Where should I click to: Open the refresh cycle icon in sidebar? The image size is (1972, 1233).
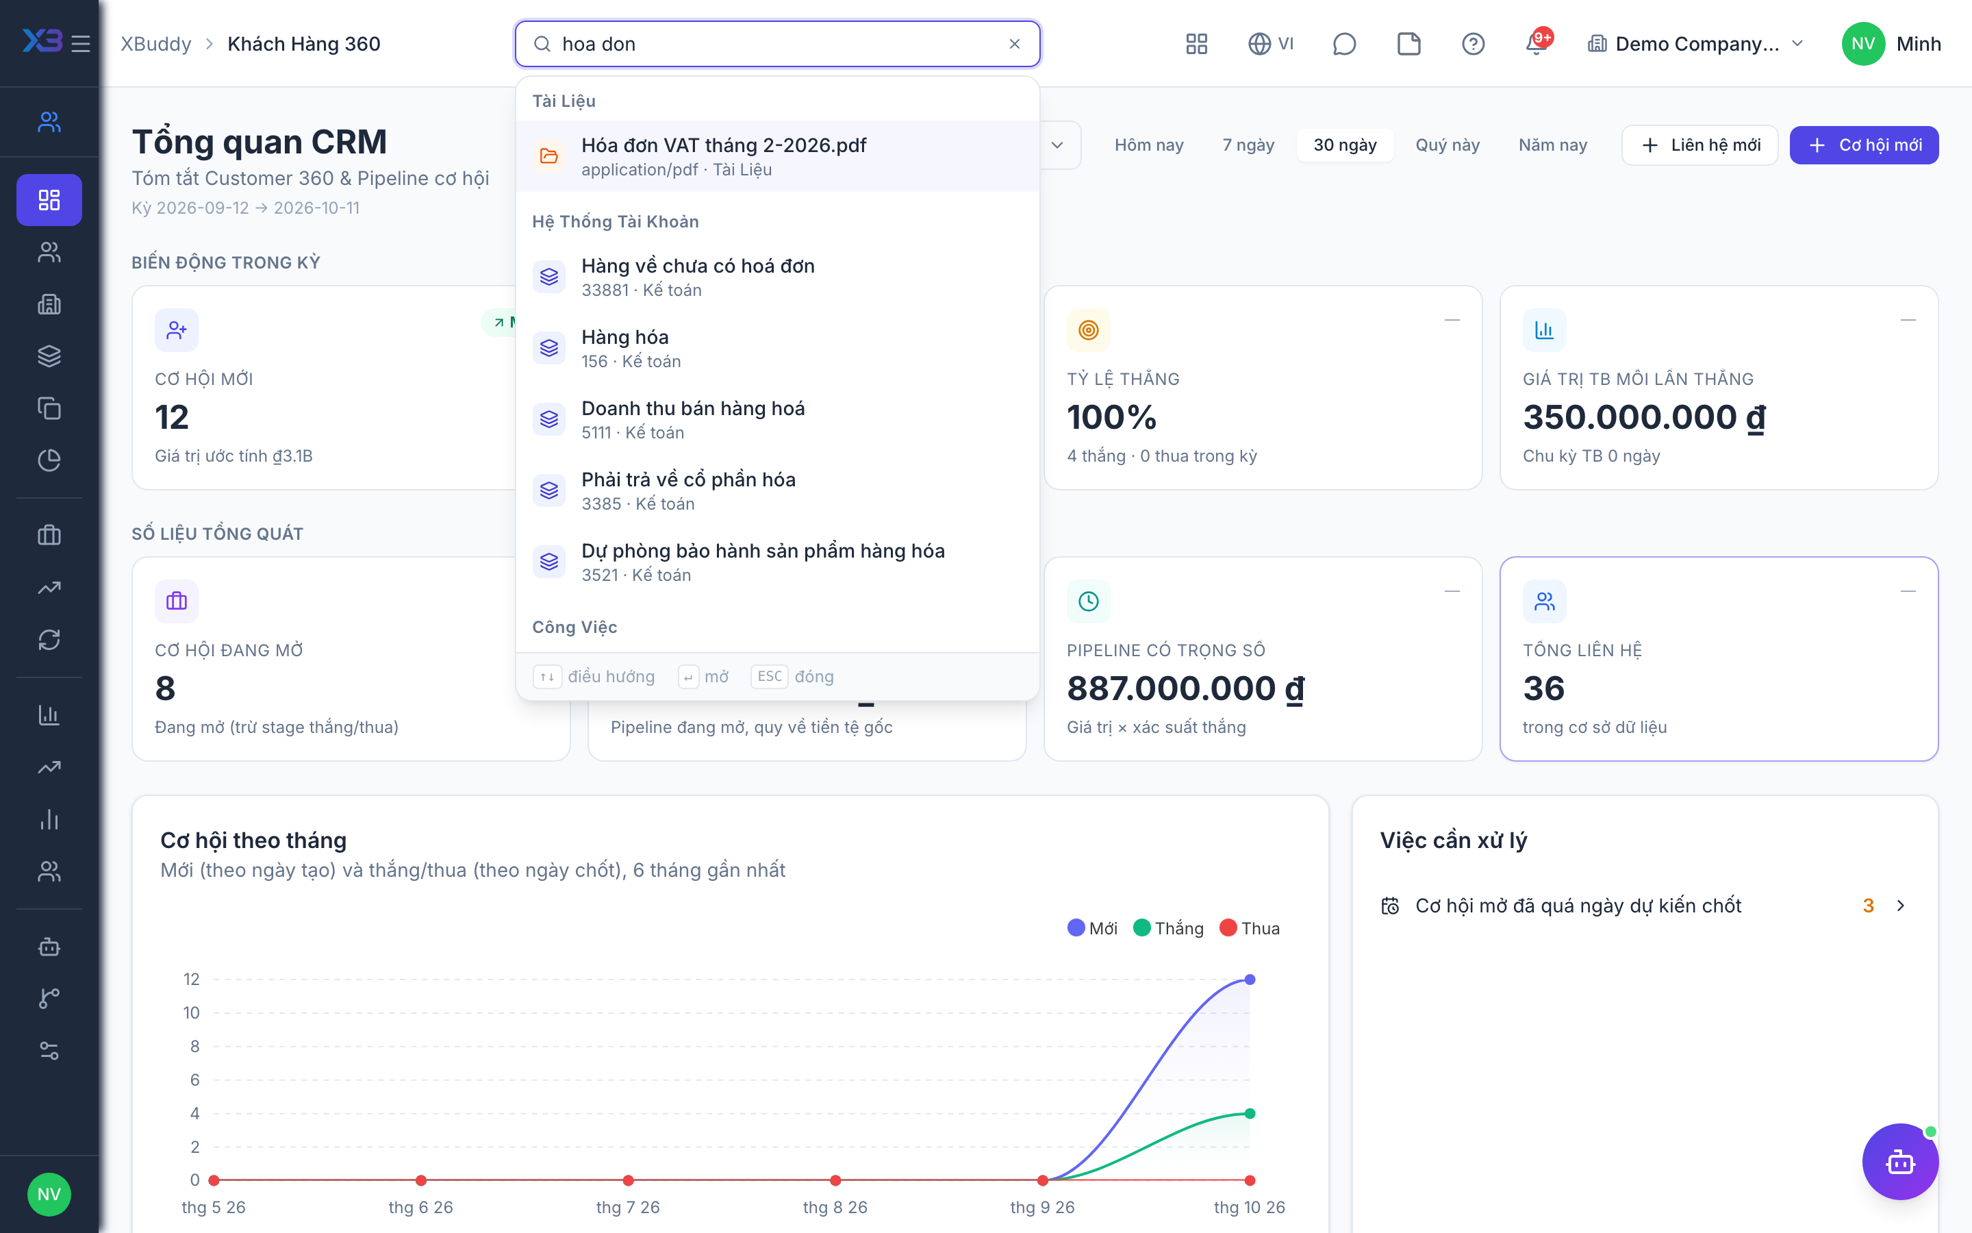coord(49,640)
